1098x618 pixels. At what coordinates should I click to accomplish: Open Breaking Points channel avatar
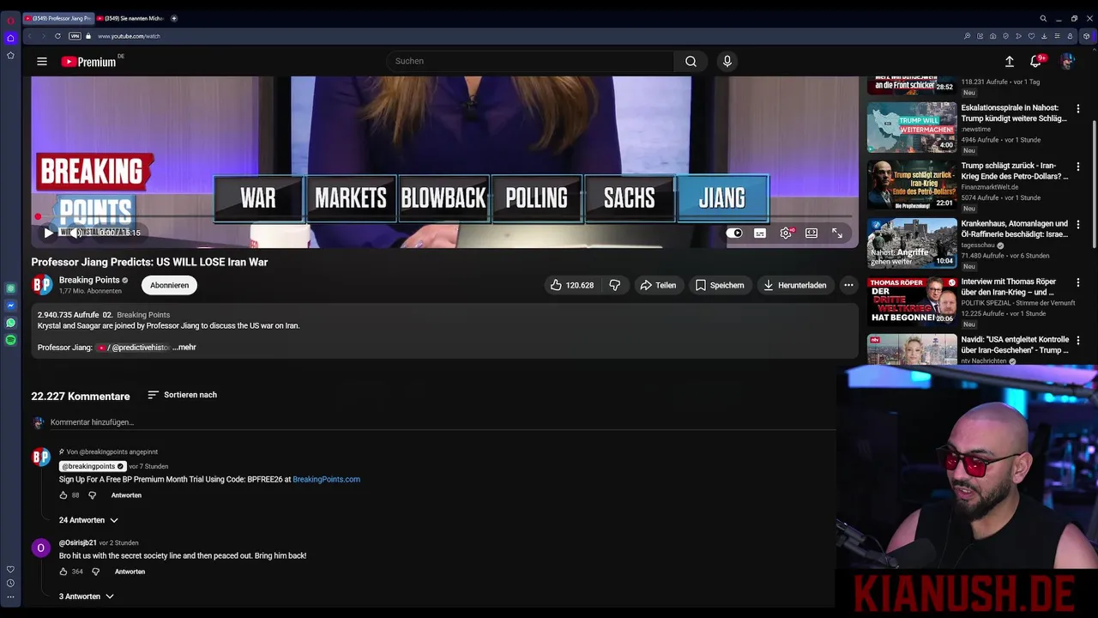(42, 285)
